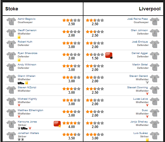This screenshot has height=142, width=165.
Task: Click the red substitution arrow under Stewart Downing
Action: tap(147, 93)
